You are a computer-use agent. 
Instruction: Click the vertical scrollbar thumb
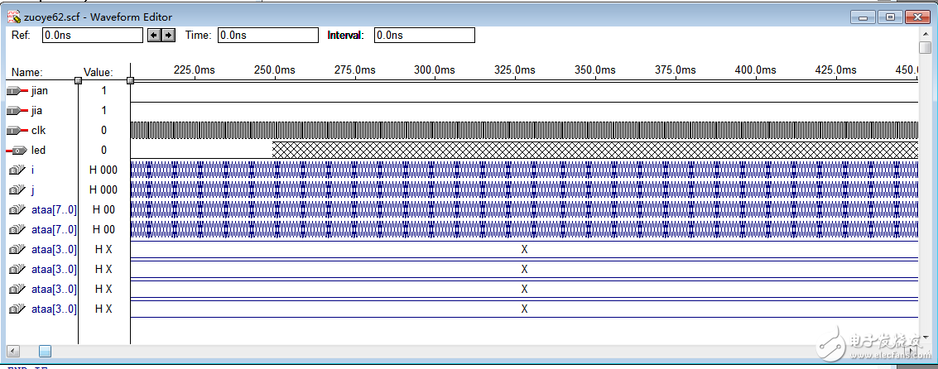click(926, 47)
